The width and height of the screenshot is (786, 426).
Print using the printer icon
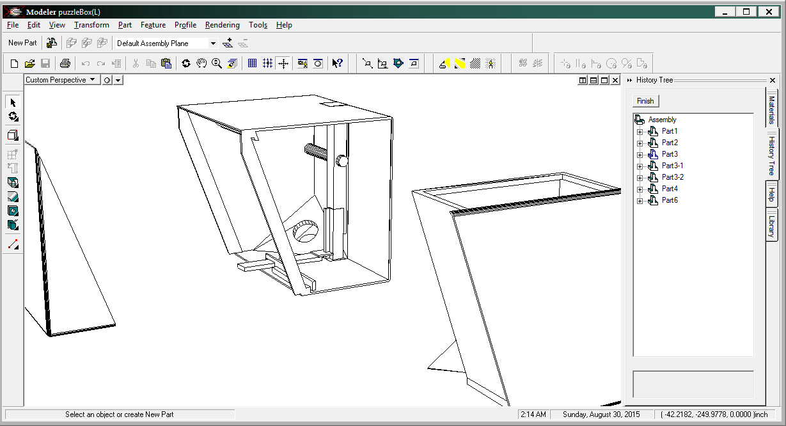[x=65, y=63]
